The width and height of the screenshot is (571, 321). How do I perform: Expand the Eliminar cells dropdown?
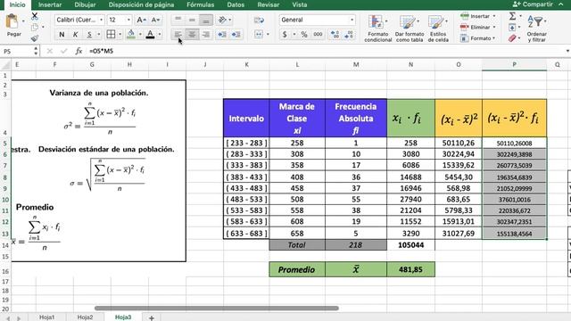[494, 27]
